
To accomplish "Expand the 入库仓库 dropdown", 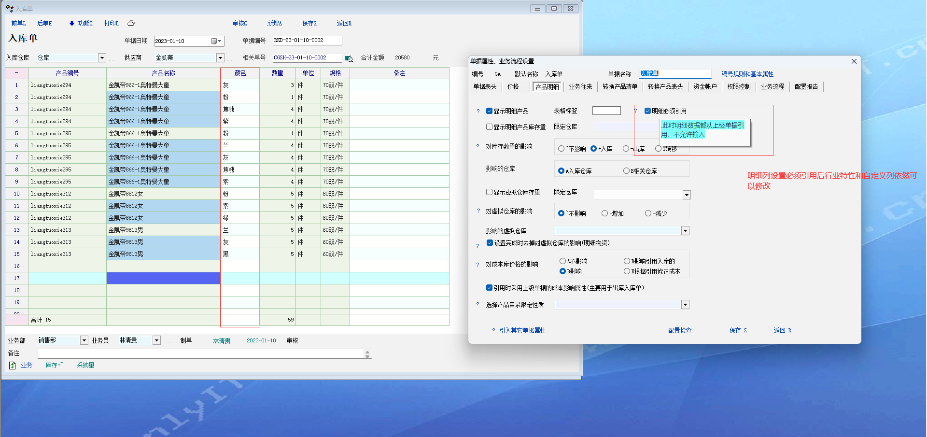I will [102, 58].
